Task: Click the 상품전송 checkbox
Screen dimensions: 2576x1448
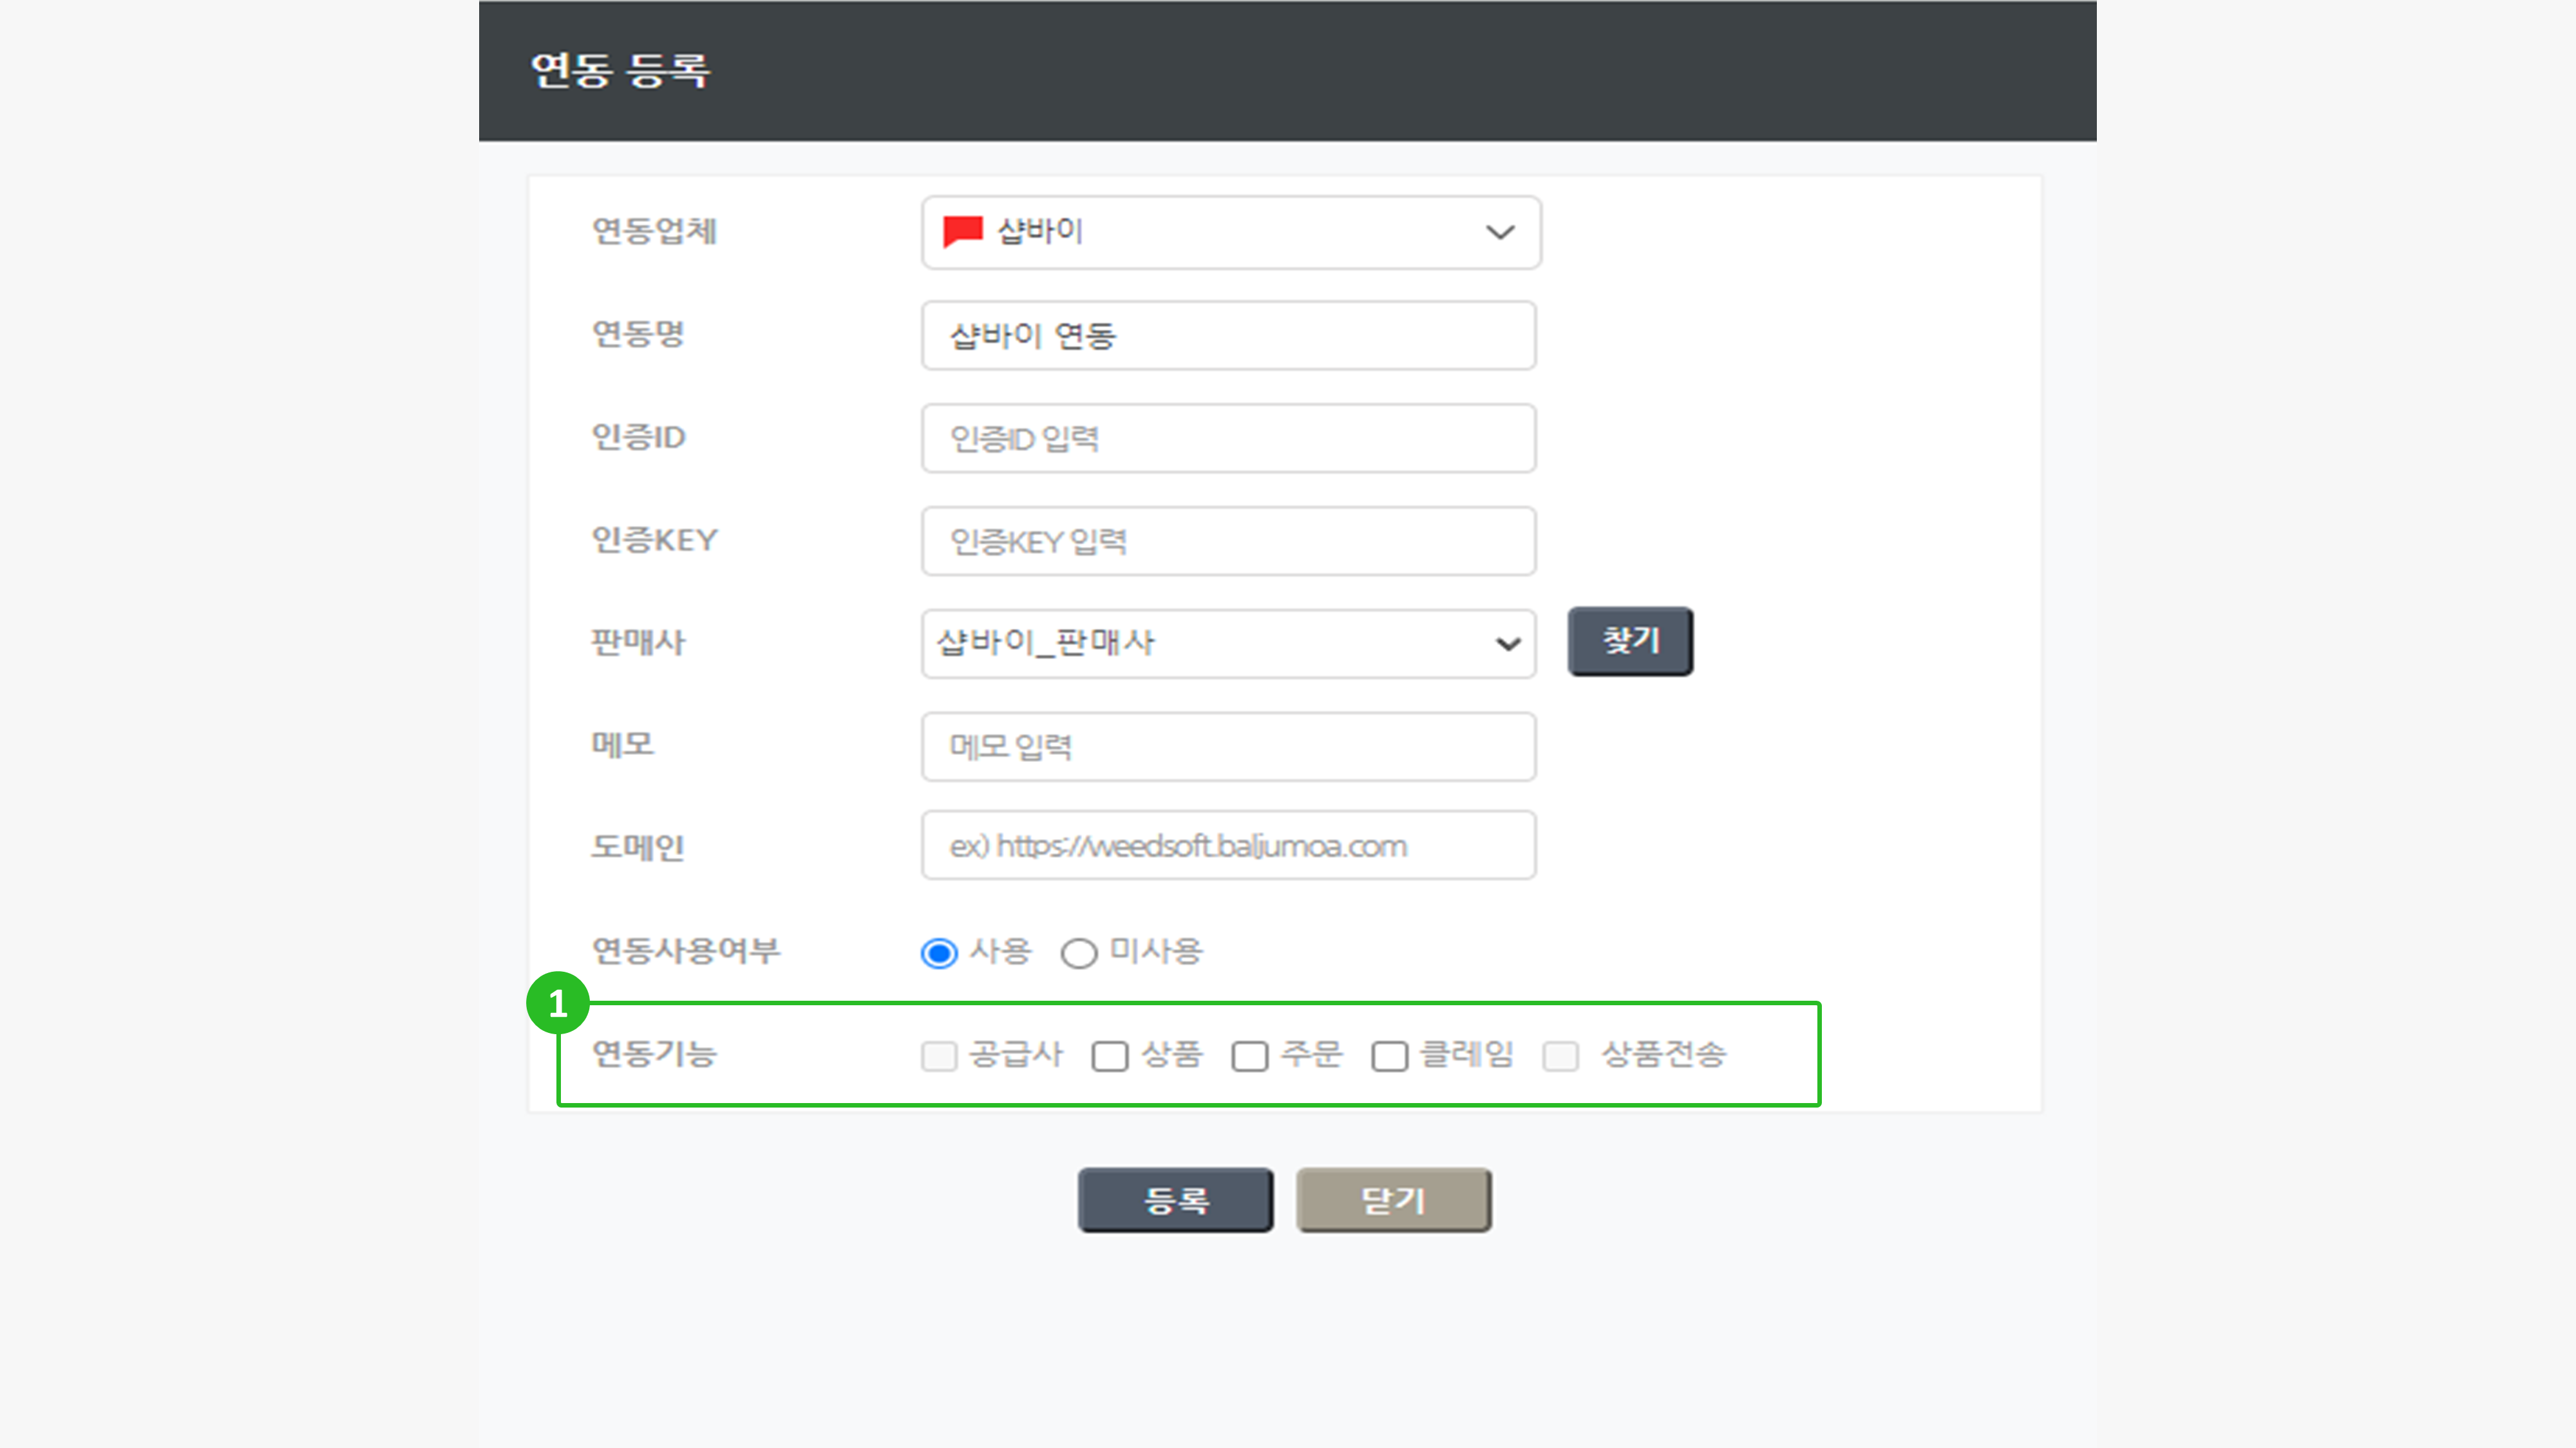Action: click(1560, 1056)
